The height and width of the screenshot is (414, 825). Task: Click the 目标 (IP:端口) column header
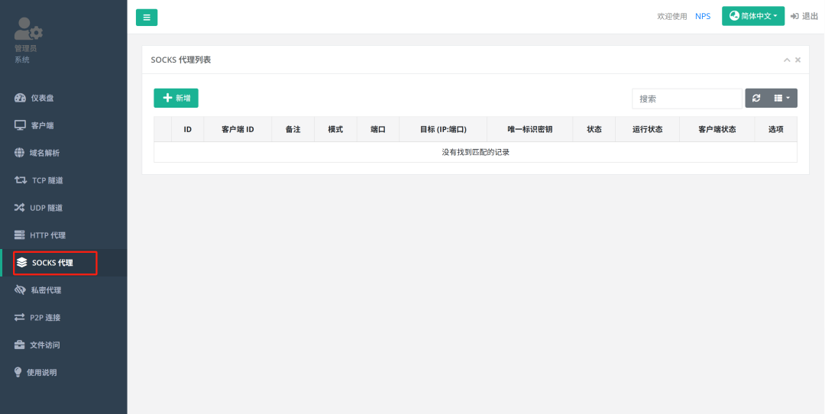[x=443, y=129]
